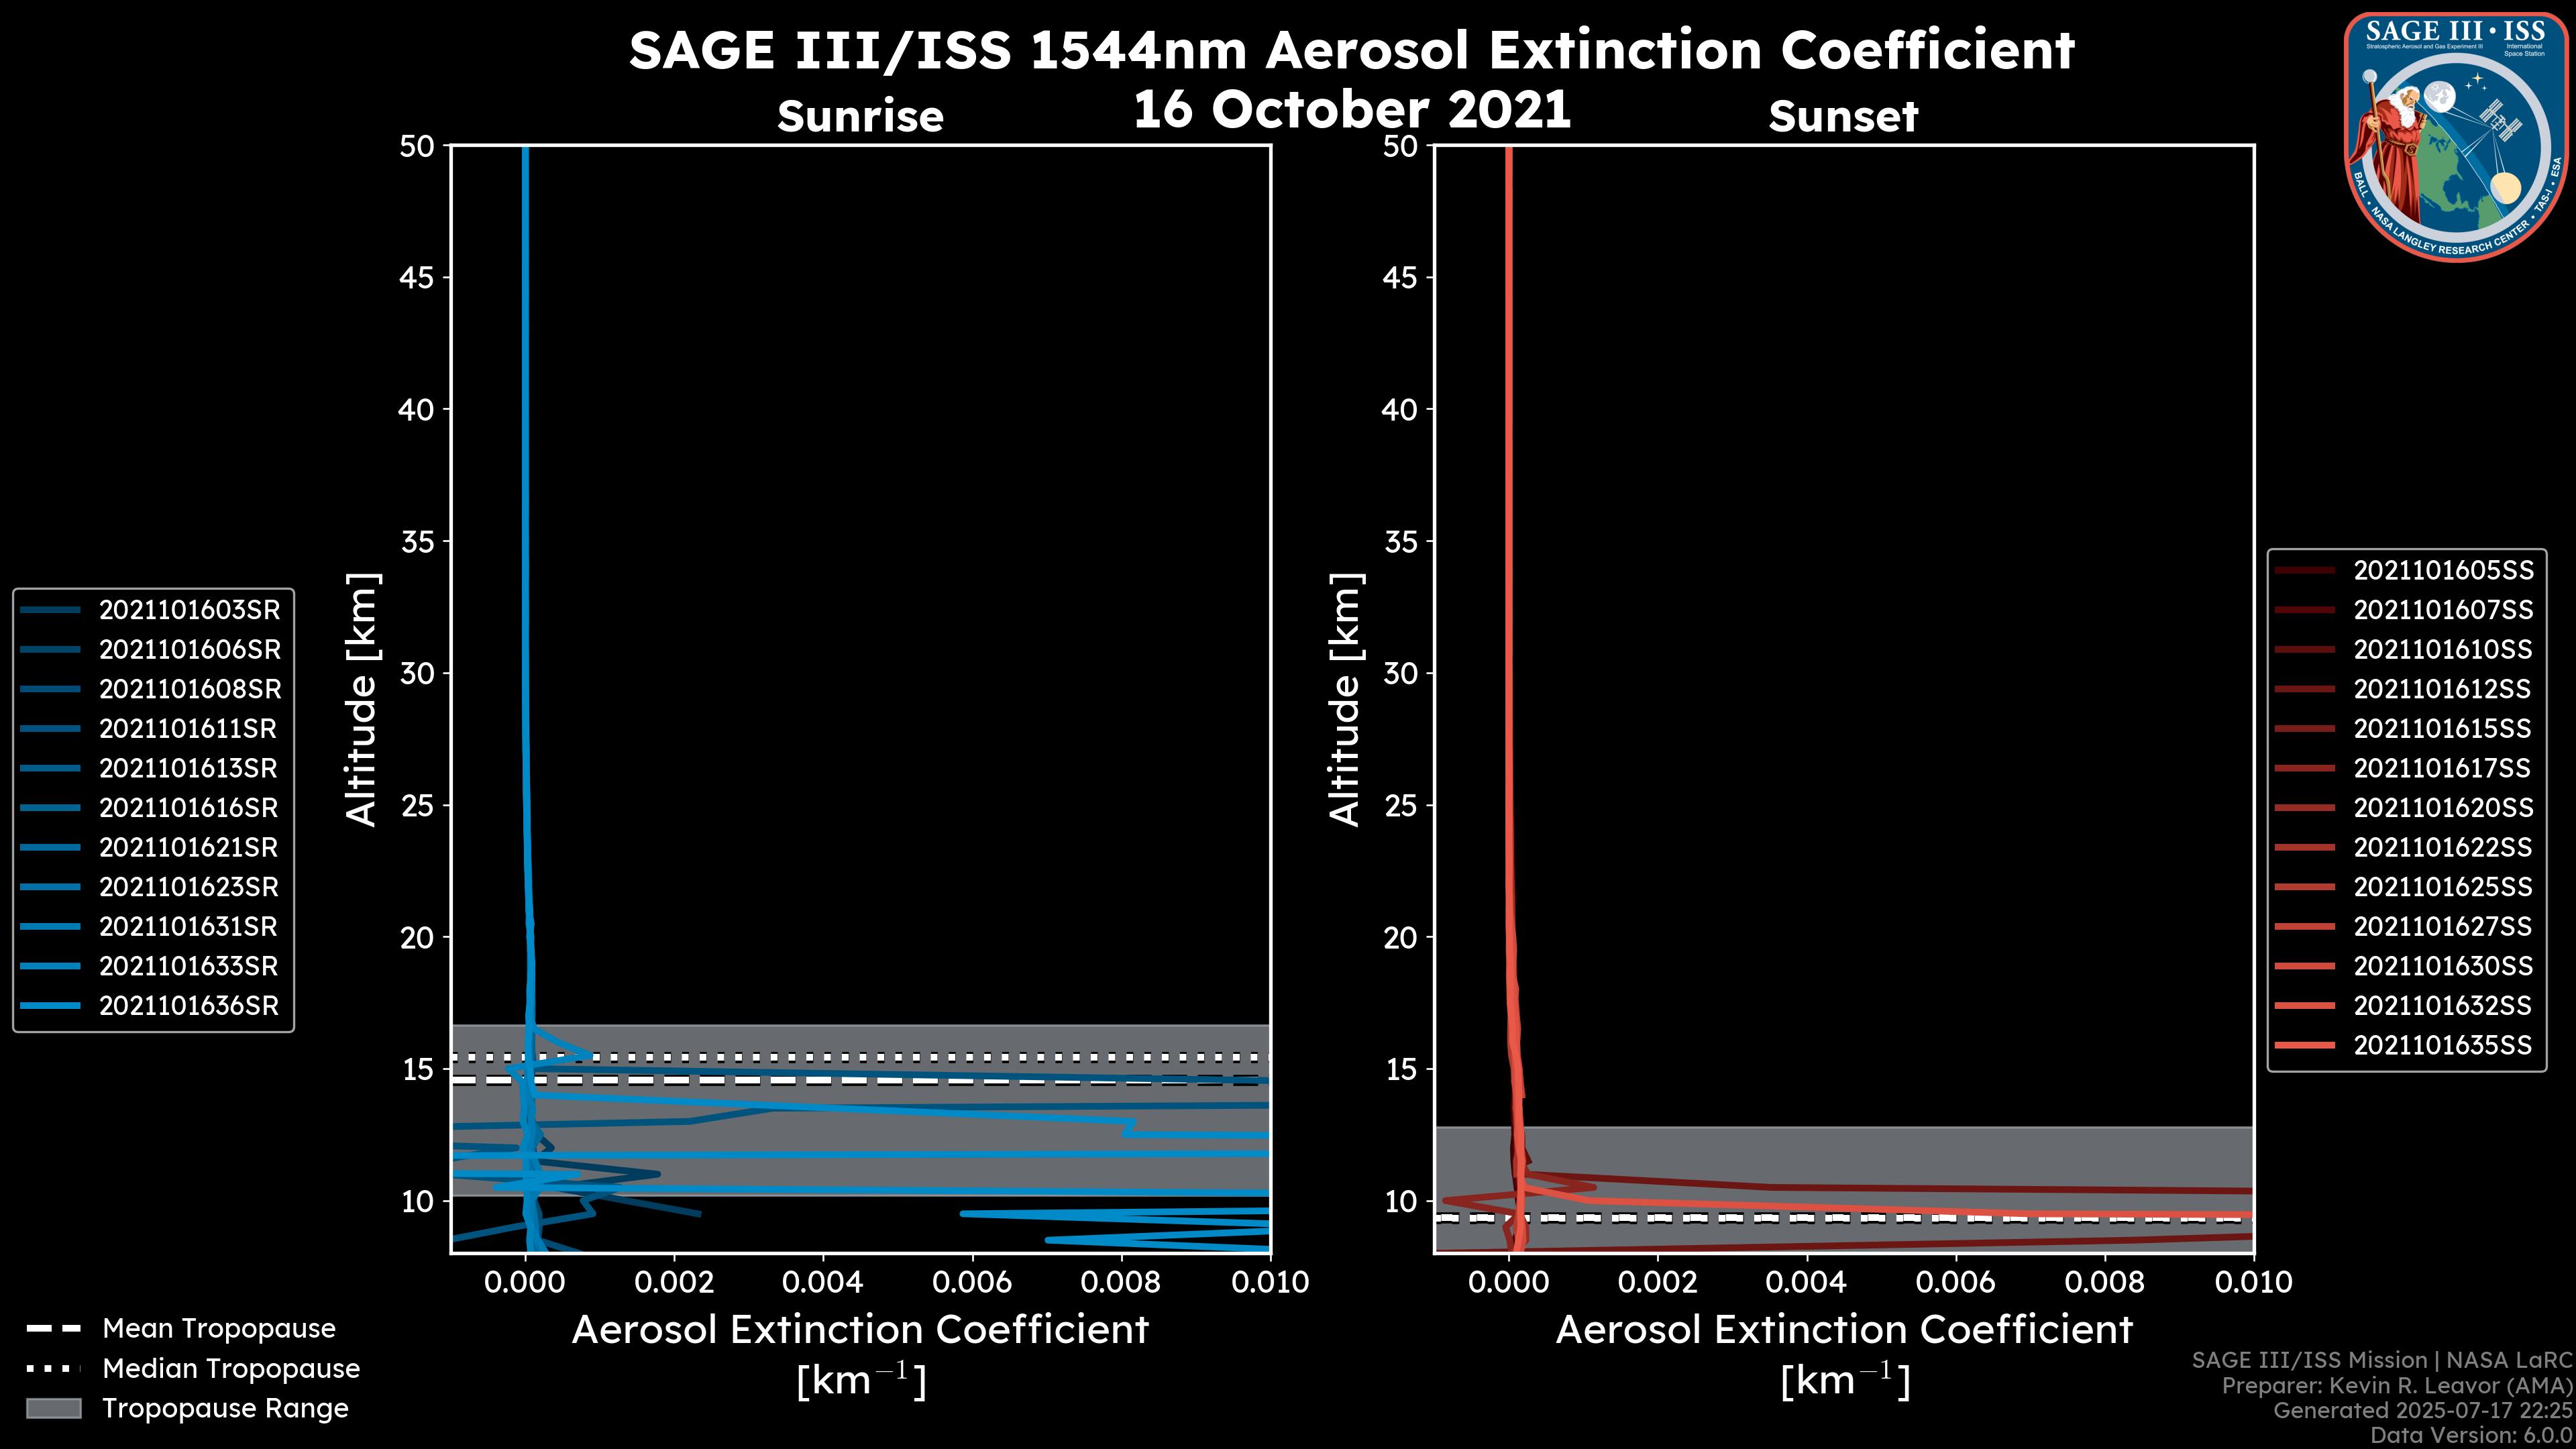Click the Sunset panel title
This screenshot has height=1449, width=2576.
pyautogui.click(x=1843, y=117)
